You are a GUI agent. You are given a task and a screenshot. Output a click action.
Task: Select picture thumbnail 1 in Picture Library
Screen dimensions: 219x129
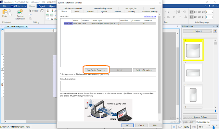(193, 73)
